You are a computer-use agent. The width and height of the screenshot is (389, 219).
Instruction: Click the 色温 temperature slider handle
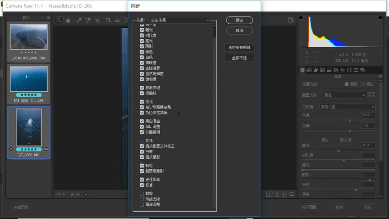point(350,120)
